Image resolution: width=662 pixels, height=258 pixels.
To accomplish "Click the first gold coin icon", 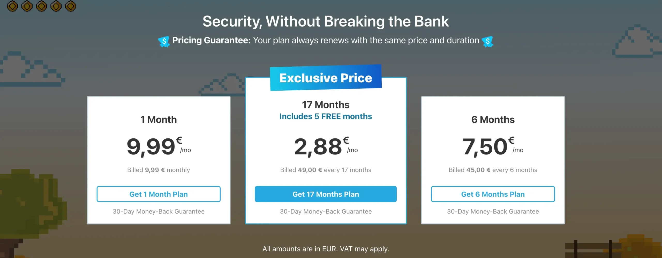I will tap(12, 6).
